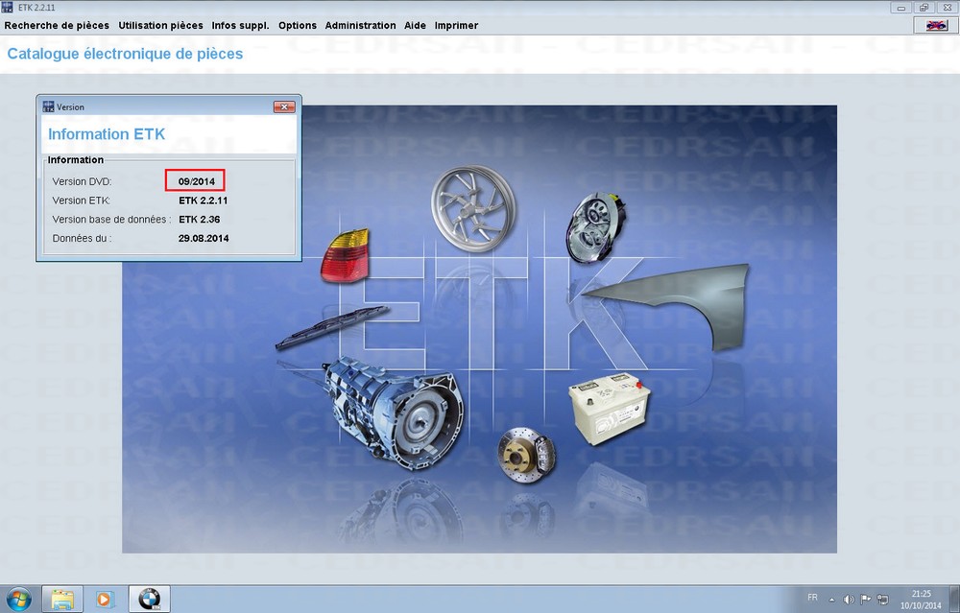Open the Recherche de pièces menu

coord(57,26)
